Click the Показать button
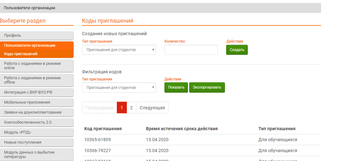Screen dimensions: 338x161 [x=176, y=88]
